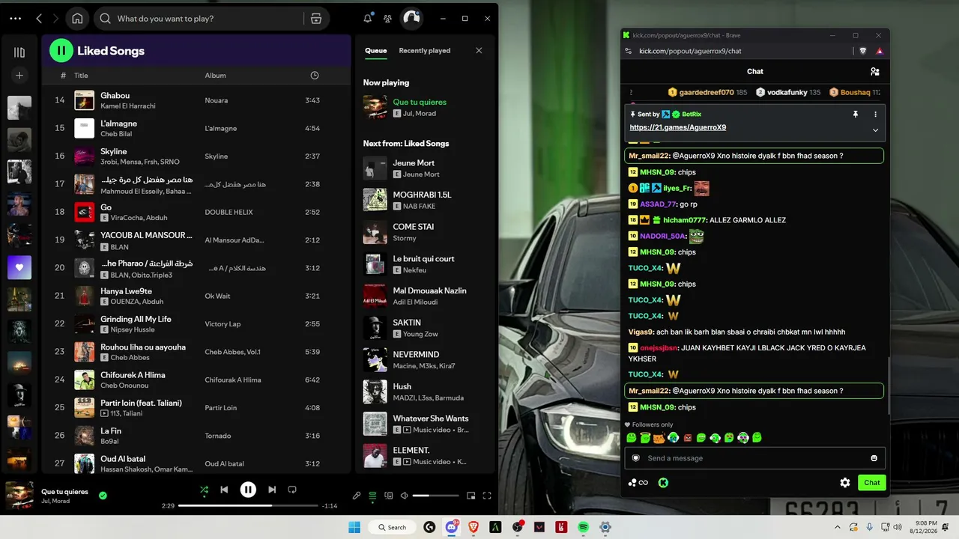Sort tracks by the Title column header
Viewport: 959px width, 539px height.
(x=81, y=75)
